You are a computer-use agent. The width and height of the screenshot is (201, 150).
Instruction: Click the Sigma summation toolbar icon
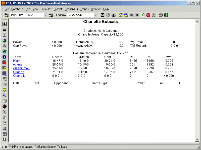coord(103,15)
